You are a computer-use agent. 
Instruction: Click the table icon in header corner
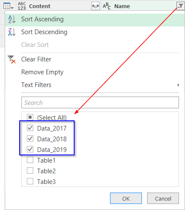click(8, 6)
